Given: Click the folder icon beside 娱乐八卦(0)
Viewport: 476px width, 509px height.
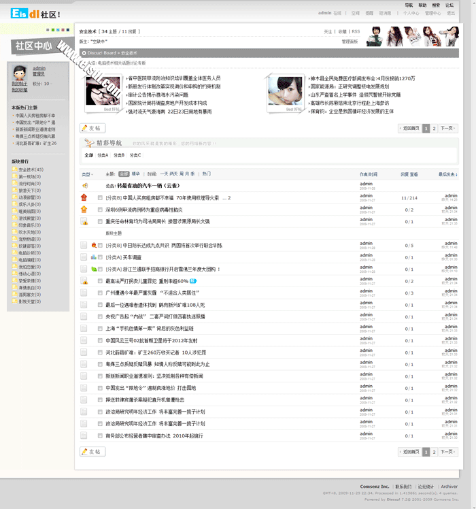Looking at the screenshot, I should (14, 204).
